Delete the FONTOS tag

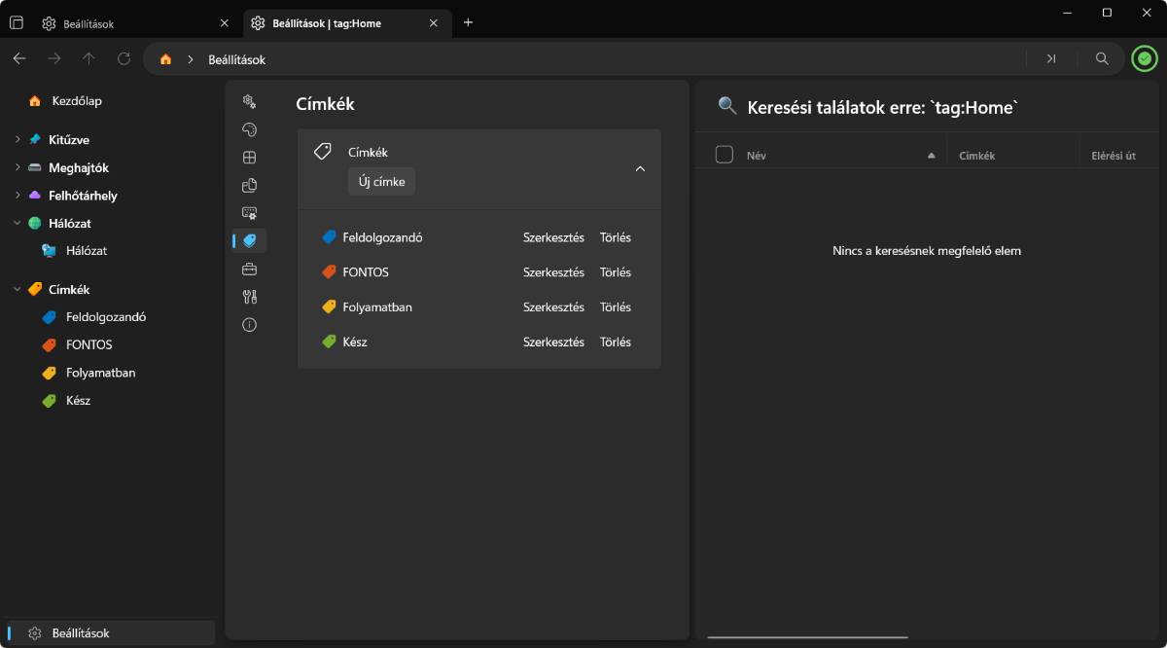(x=616, y=272)
